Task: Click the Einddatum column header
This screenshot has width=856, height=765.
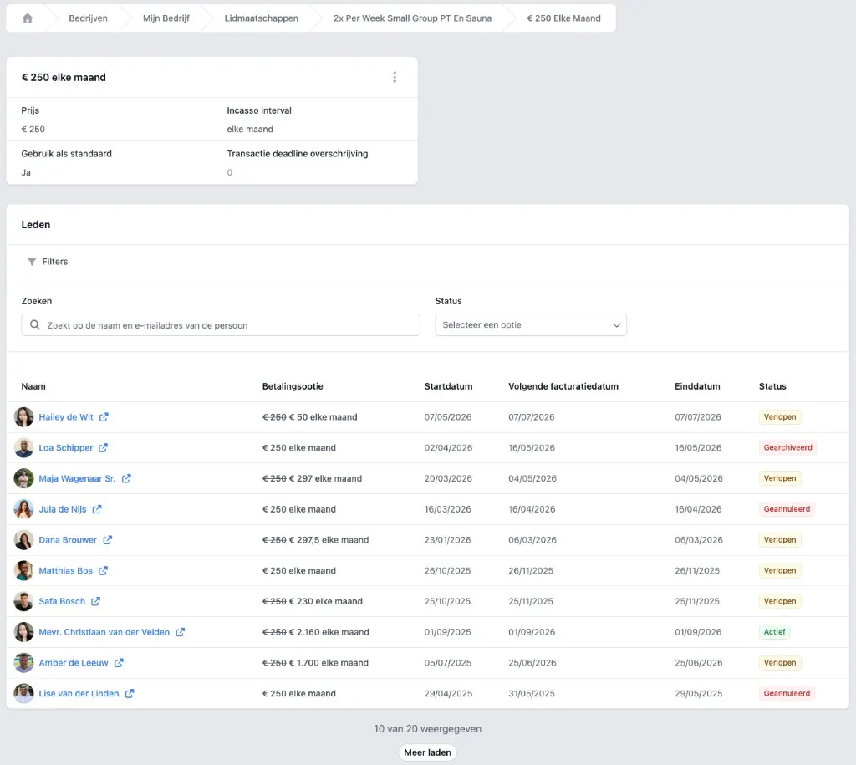Action: coord(697,386)
